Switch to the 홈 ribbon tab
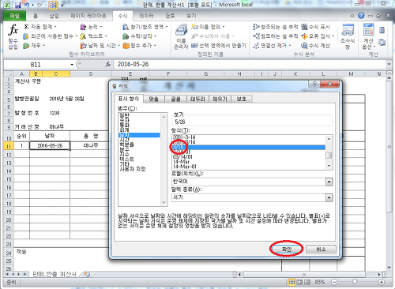The image size is (395, 289). (x=36, y=16)
